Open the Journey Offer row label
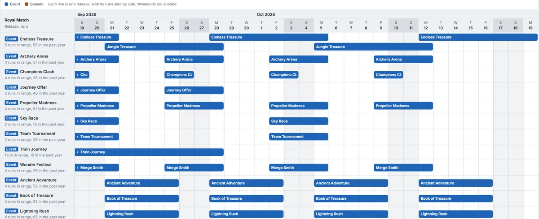 pos(34,87)
